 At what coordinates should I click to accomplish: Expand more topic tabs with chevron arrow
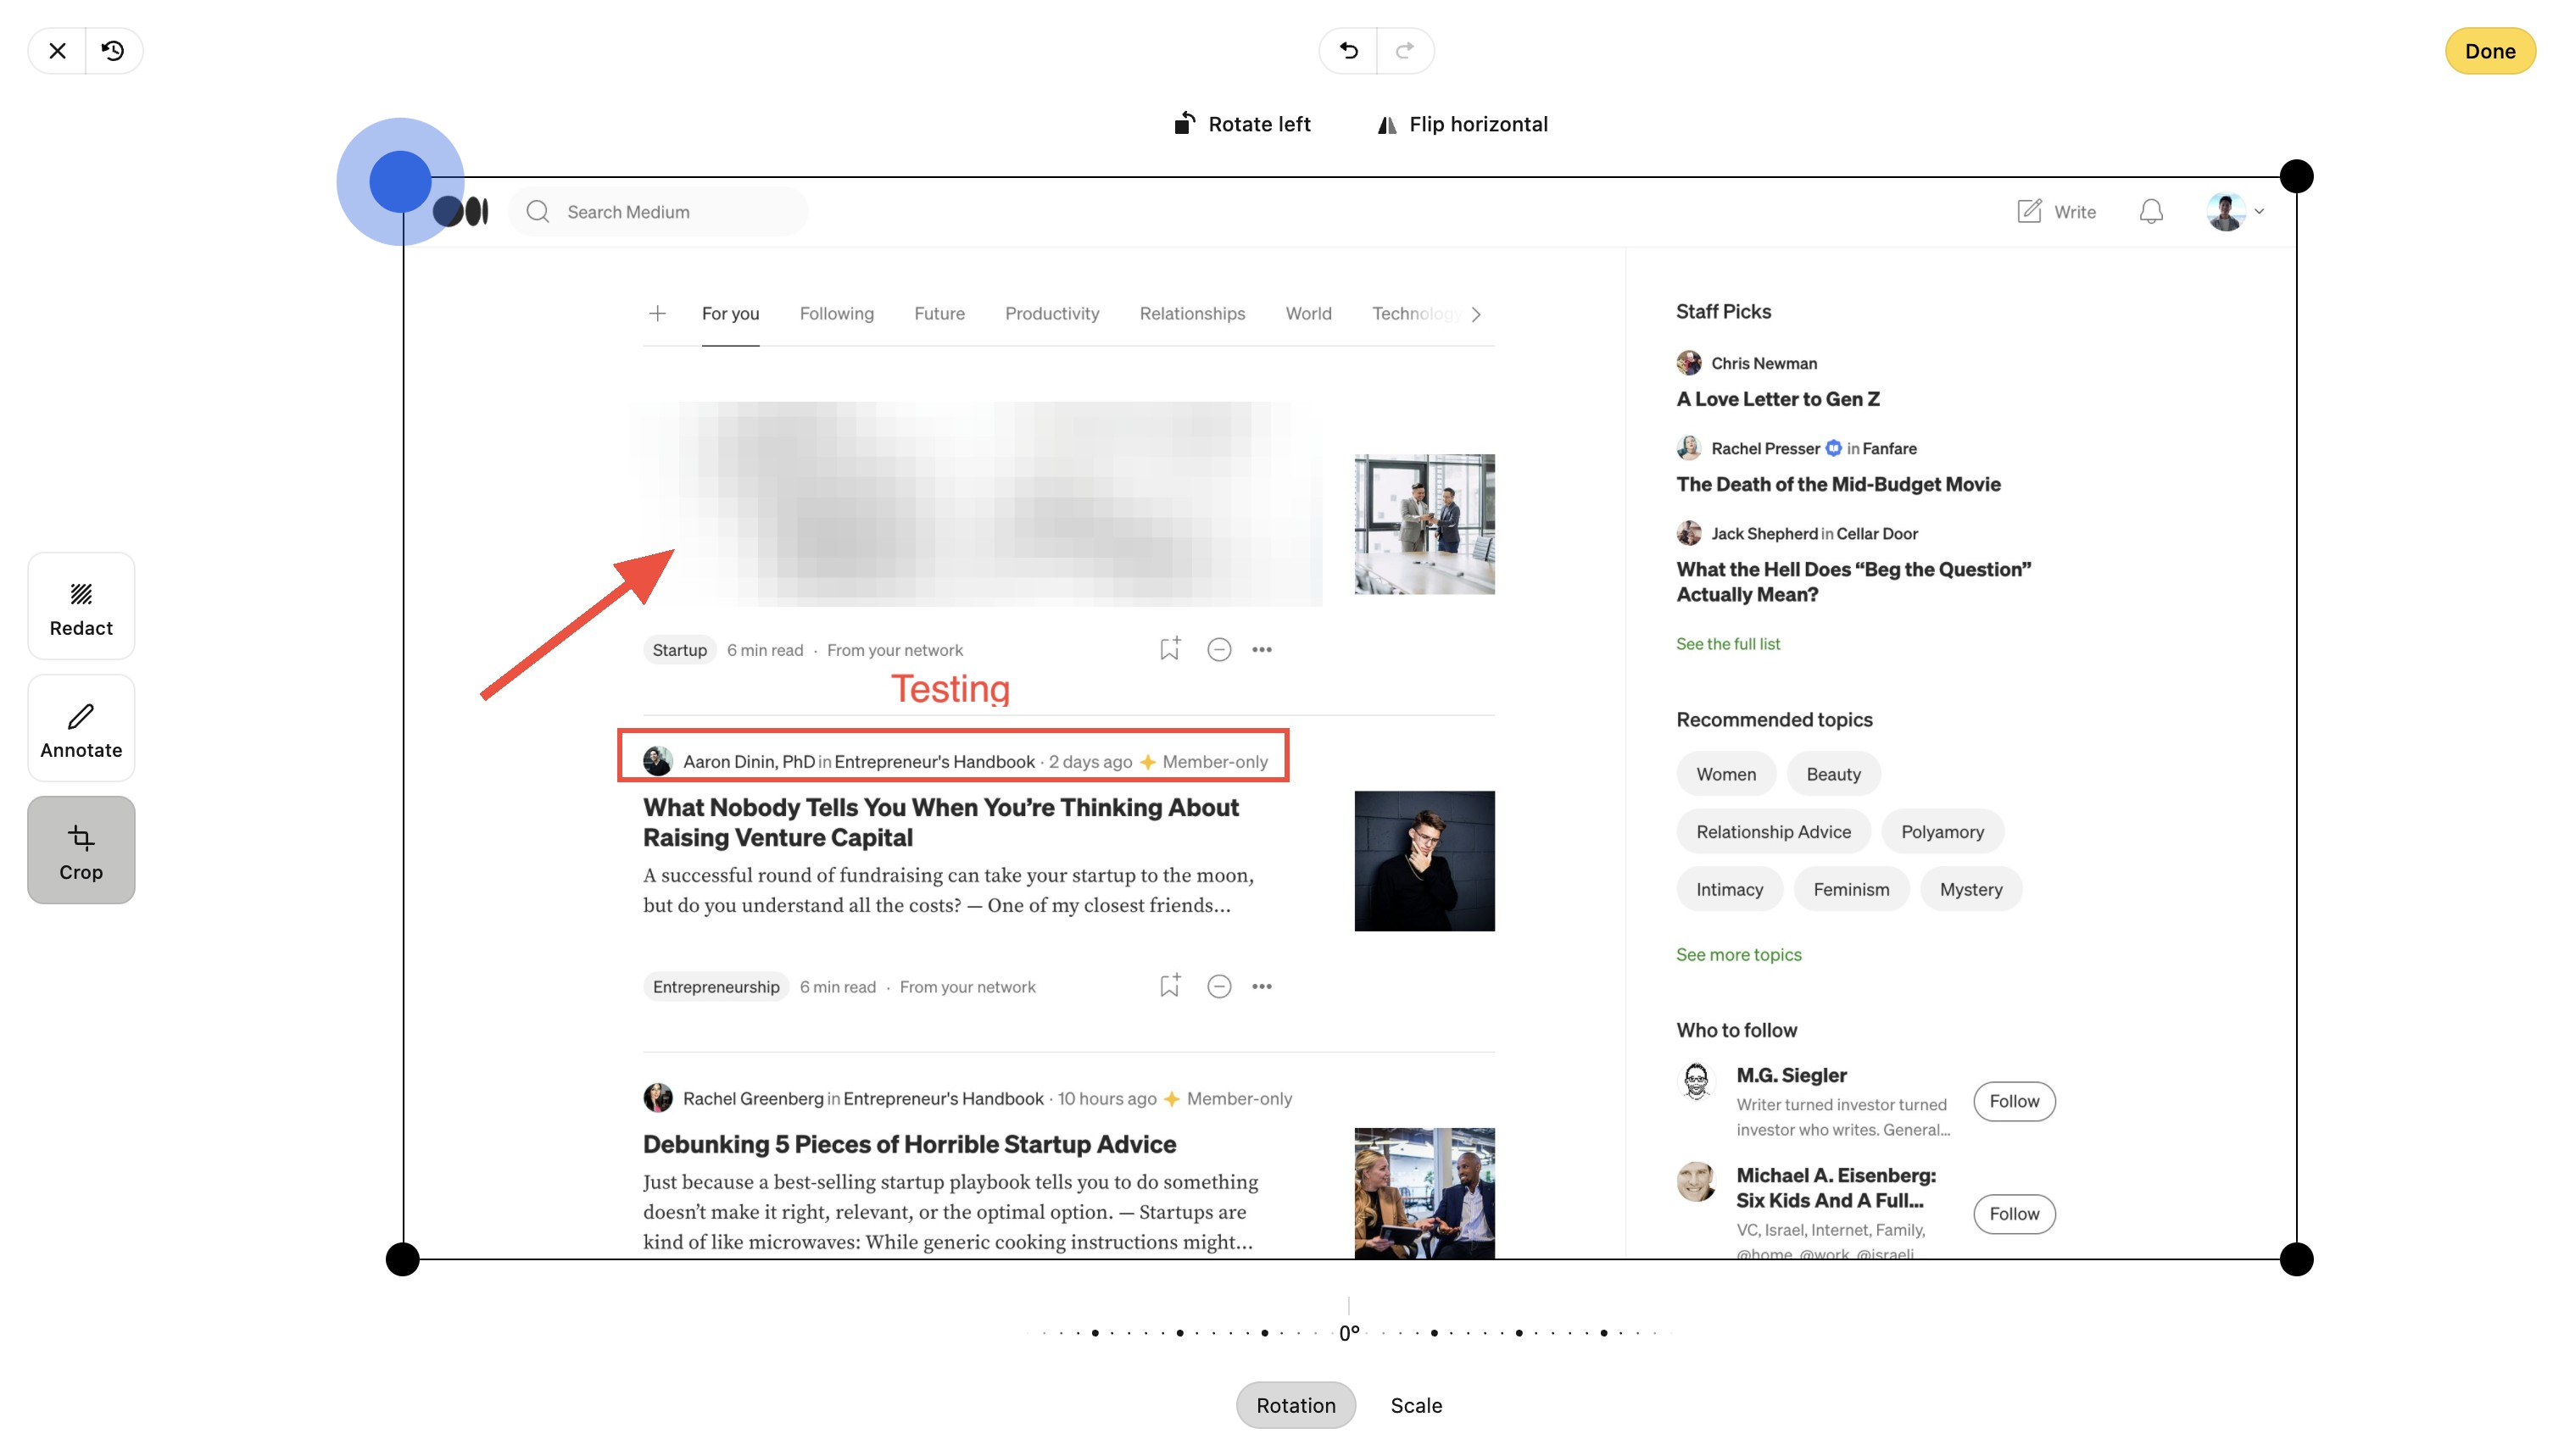click(x=1475, y=314)
